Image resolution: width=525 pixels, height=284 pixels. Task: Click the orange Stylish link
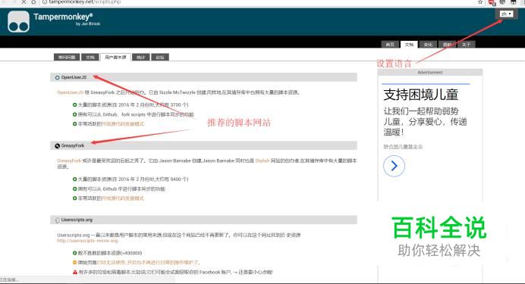point(262,161)
